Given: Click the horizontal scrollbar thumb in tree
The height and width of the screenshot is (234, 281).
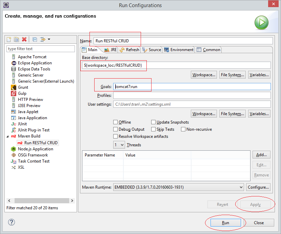Looking at the screenshot, I should (42, 201).
